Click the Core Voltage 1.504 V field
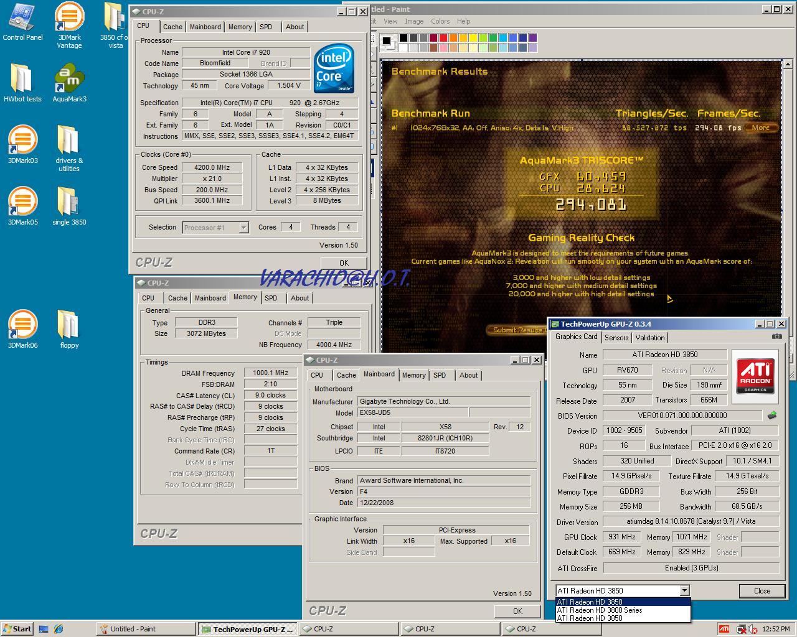 click(288, 85)
